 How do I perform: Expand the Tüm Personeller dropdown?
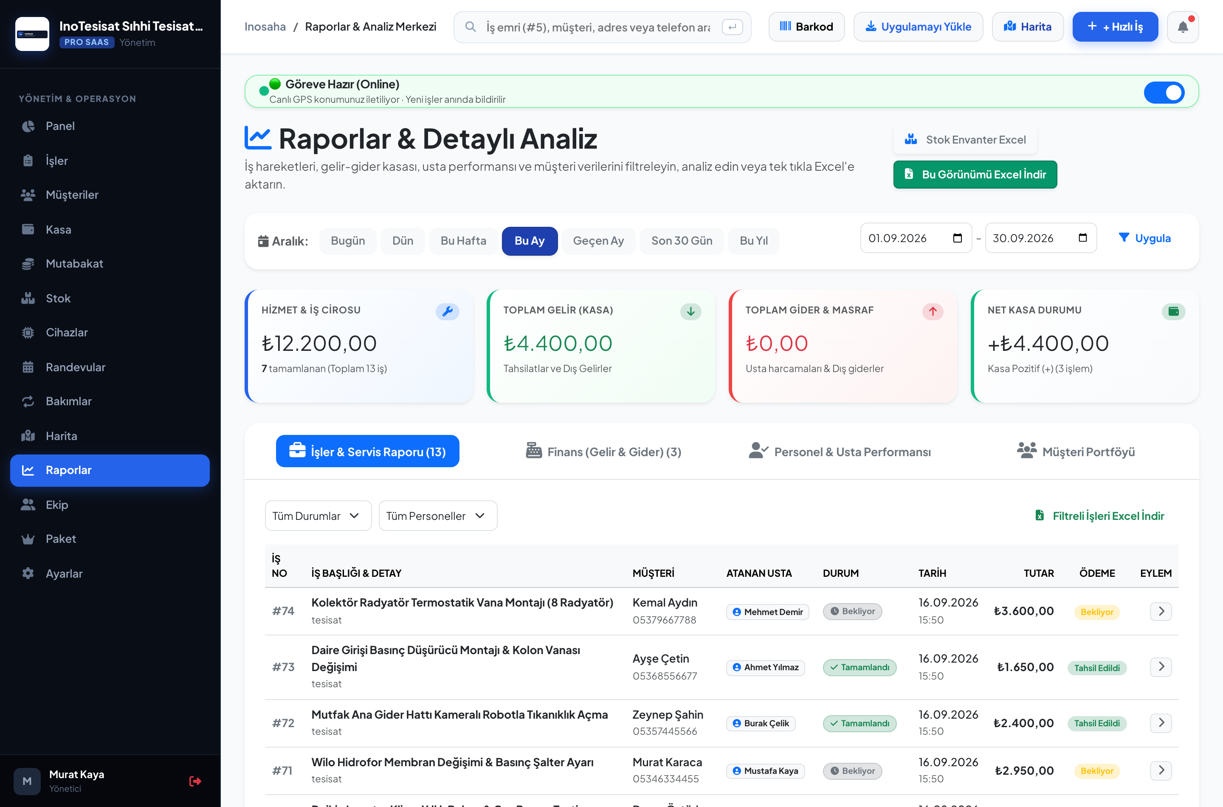tap(437, 516)
